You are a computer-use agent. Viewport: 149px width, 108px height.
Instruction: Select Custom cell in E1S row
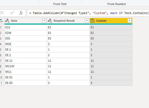111,27
